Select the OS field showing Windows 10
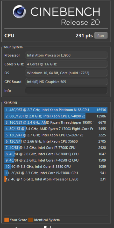114x228 pixels. pos(67,73)
